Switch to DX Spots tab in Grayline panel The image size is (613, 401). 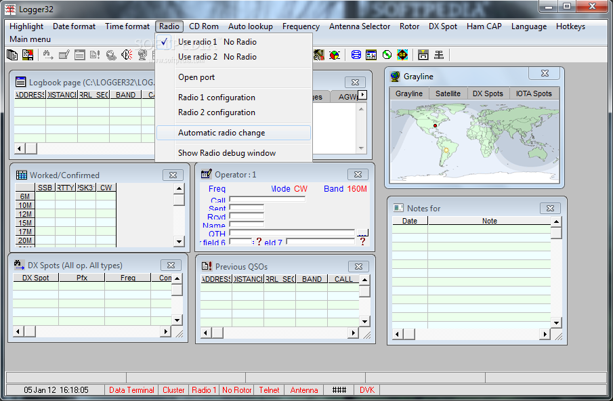488,93
